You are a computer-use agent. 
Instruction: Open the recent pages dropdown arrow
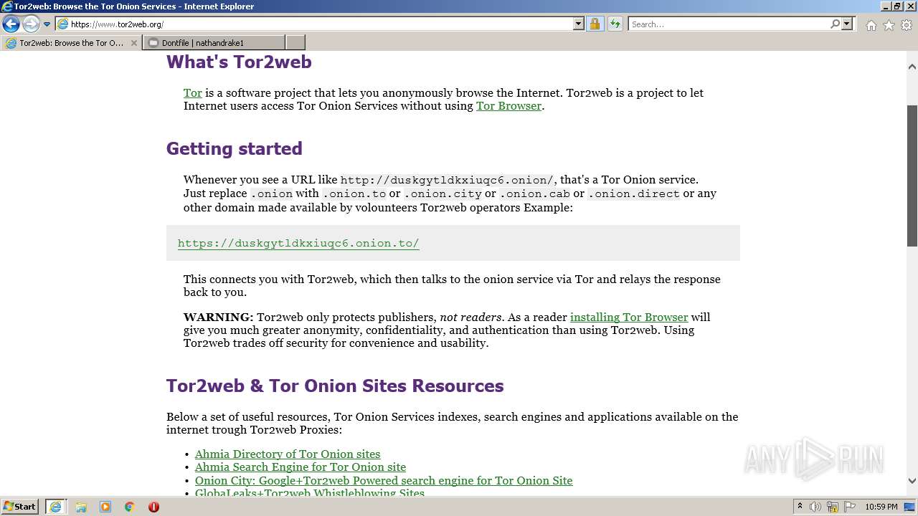pos(47,24)
